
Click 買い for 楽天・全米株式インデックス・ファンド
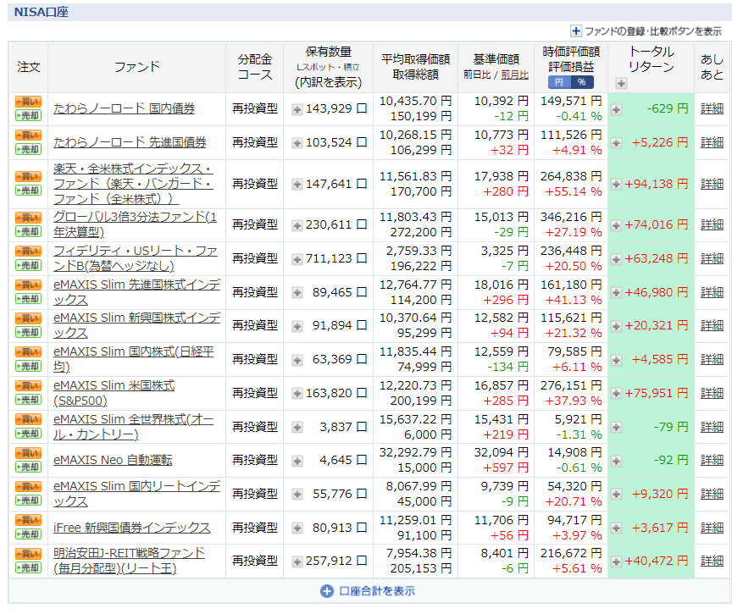29,177
